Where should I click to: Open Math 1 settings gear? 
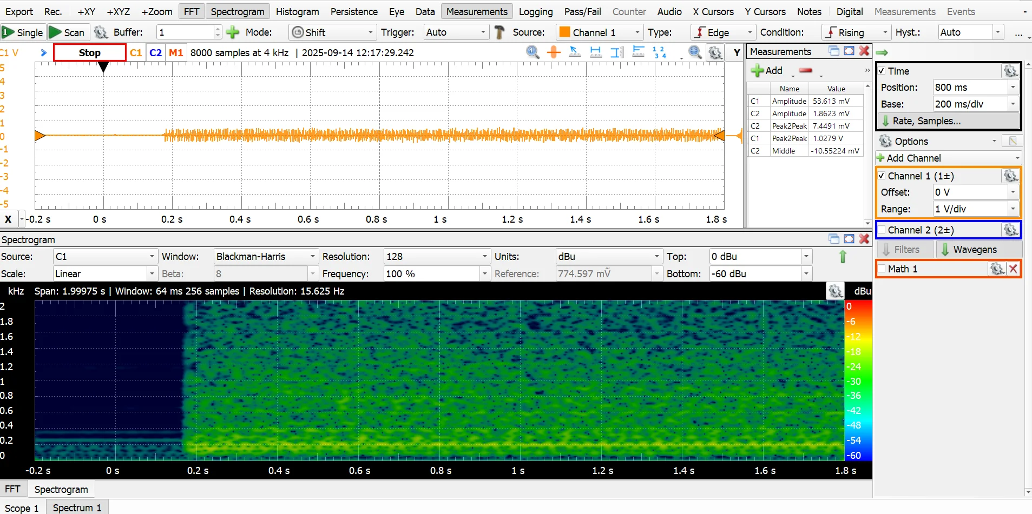pos(997,269)
